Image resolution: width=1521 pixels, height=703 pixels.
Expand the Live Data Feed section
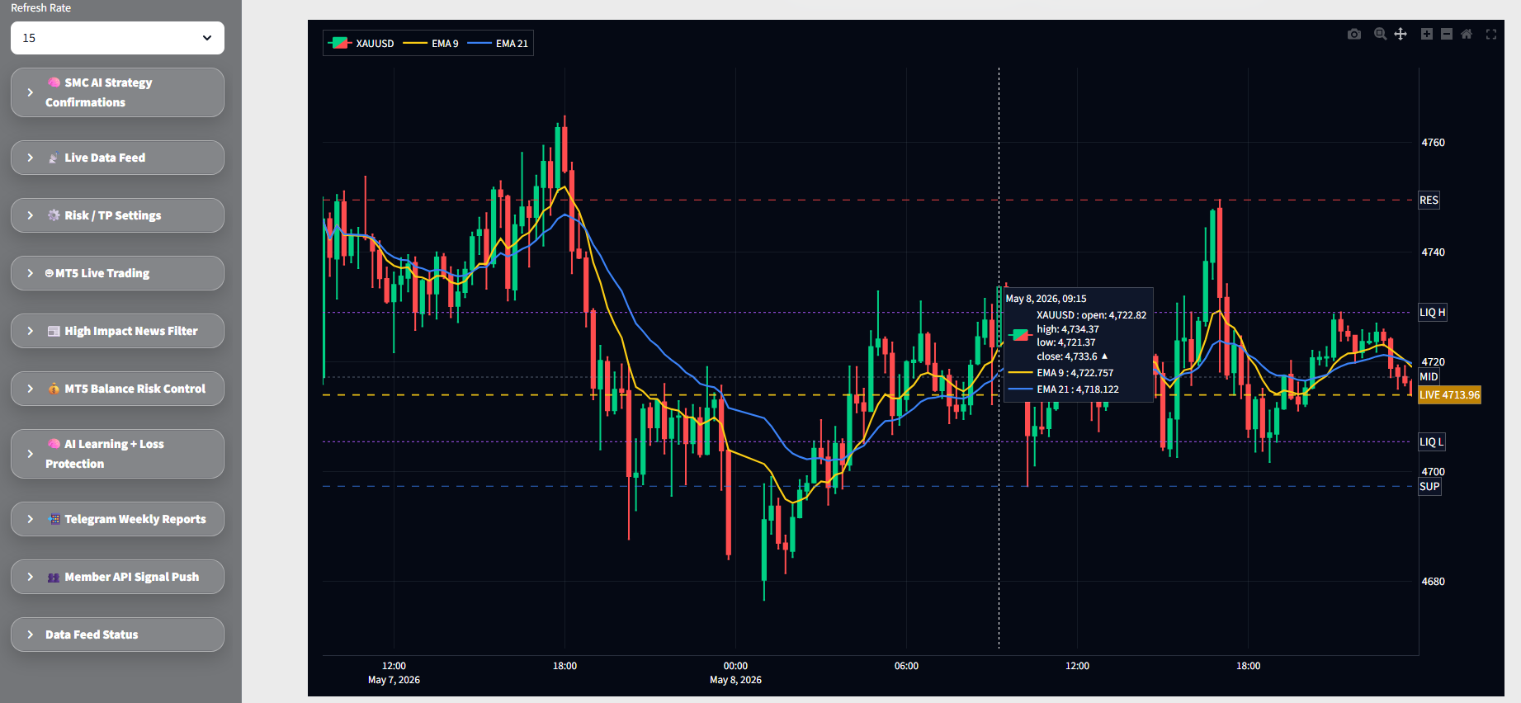[117, 158]
